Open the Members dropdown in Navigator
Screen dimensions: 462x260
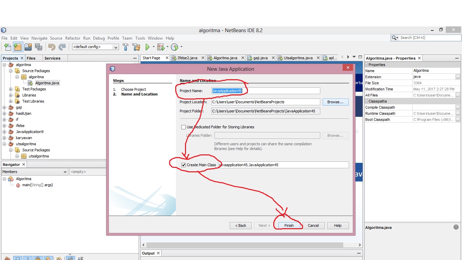(x=66, y=172)
